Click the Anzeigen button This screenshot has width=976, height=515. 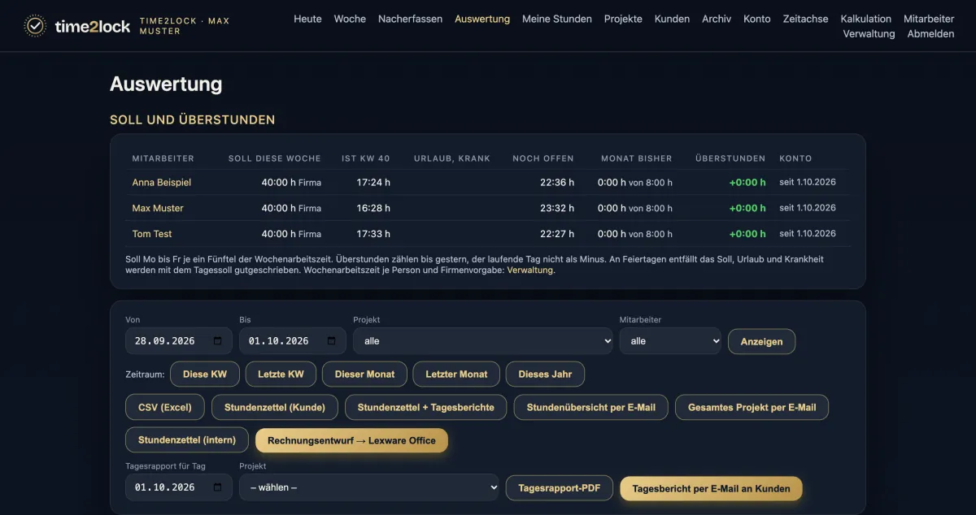click(x=761, y=341)
